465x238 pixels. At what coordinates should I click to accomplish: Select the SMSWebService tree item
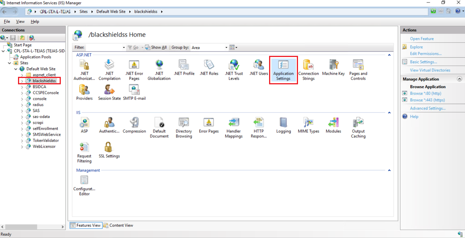pyautogui.click(x=47, y=135)
